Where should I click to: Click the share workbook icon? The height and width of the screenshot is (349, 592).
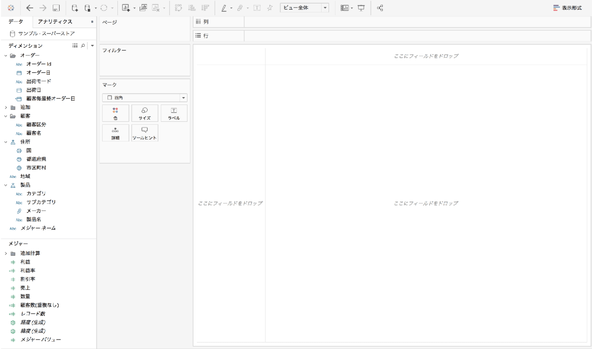[x=380, y=8]
